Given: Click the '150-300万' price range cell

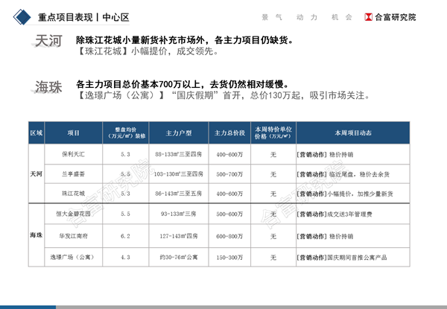Looking at the screenshot, I should [229, 257].
